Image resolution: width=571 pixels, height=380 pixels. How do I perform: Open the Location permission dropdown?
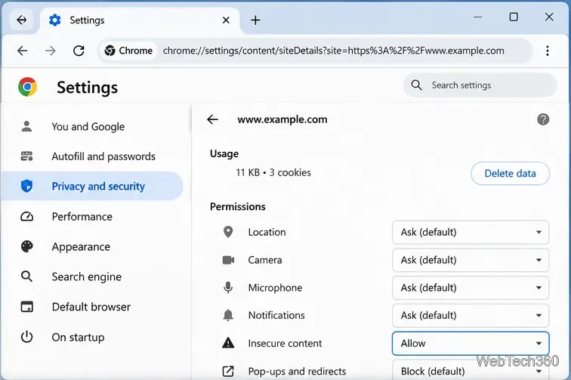(x=471, y=232)
